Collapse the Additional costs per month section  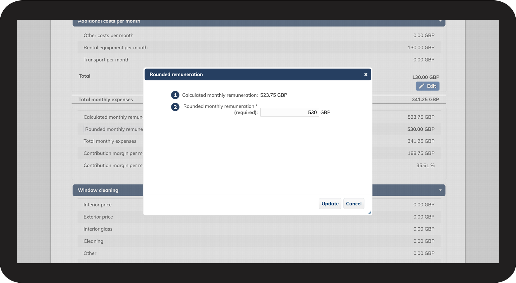point(440,21)
